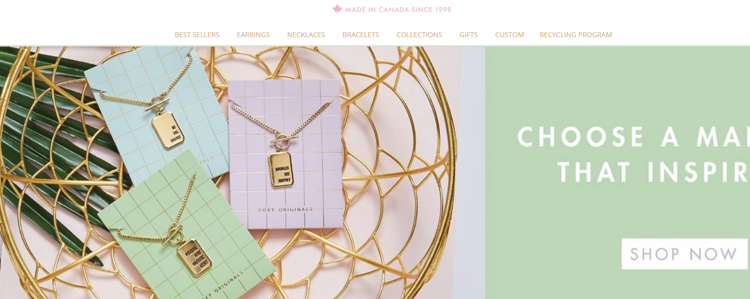Click the gold pendant on blue card
Viewport: 750px width, 299px height.
tap(168, 131)
